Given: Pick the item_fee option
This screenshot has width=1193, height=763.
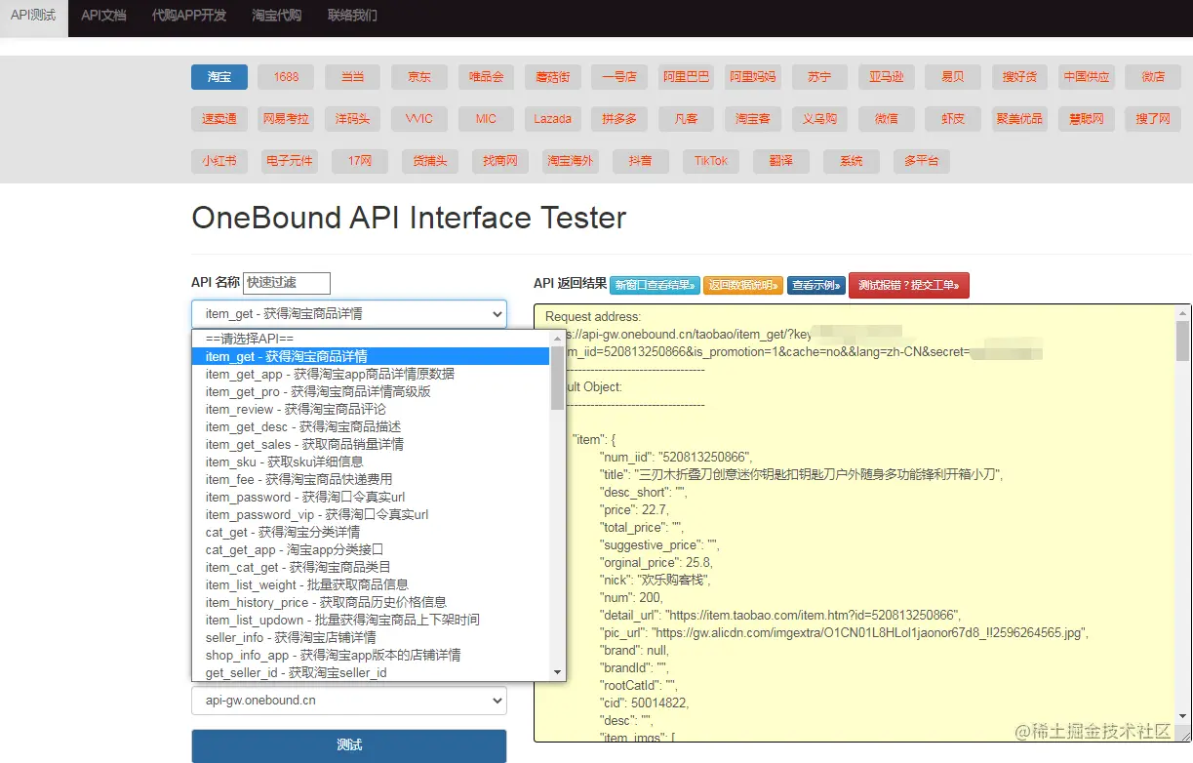Looking at the screenshot, I should coord(371,479).
